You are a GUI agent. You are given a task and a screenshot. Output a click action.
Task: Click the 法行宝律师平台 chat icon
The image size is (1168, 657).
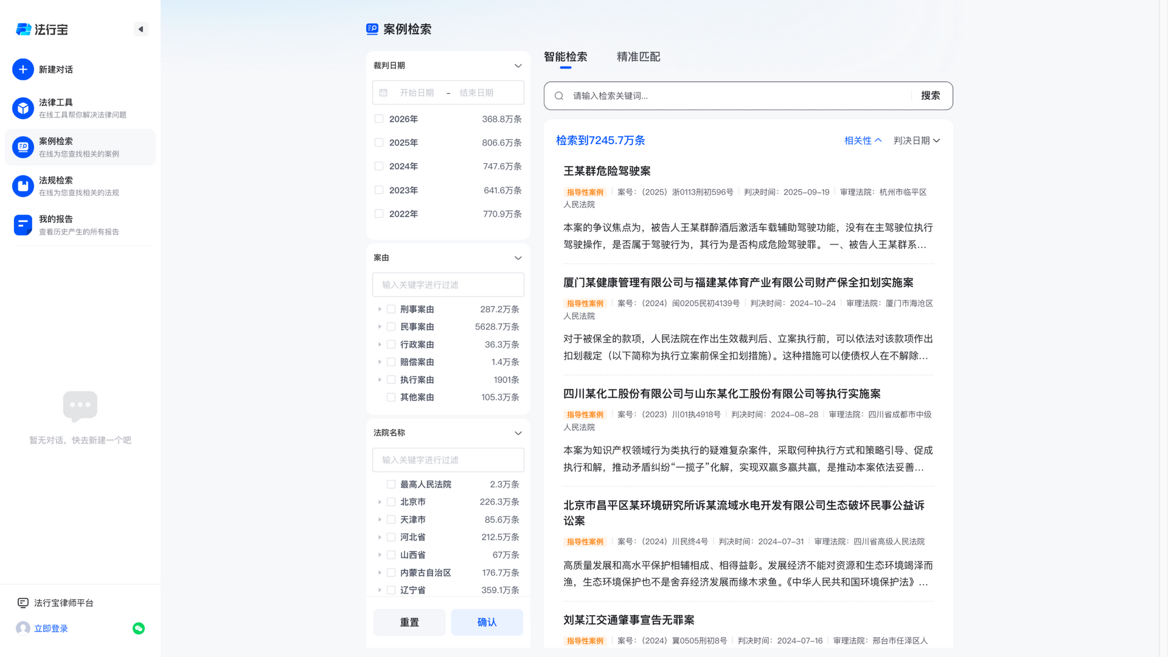point(23,603)
